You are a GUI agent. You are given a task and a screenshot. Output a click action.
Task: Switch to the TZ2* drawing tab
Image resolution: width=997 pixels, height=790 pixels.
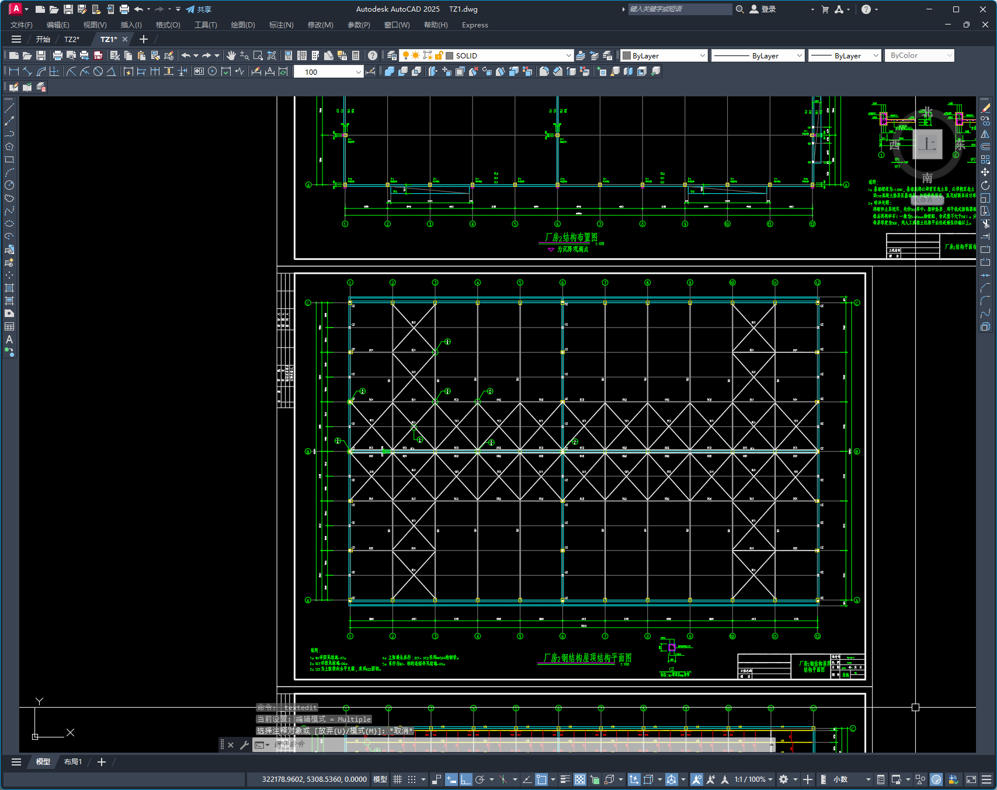click(72, 39)
